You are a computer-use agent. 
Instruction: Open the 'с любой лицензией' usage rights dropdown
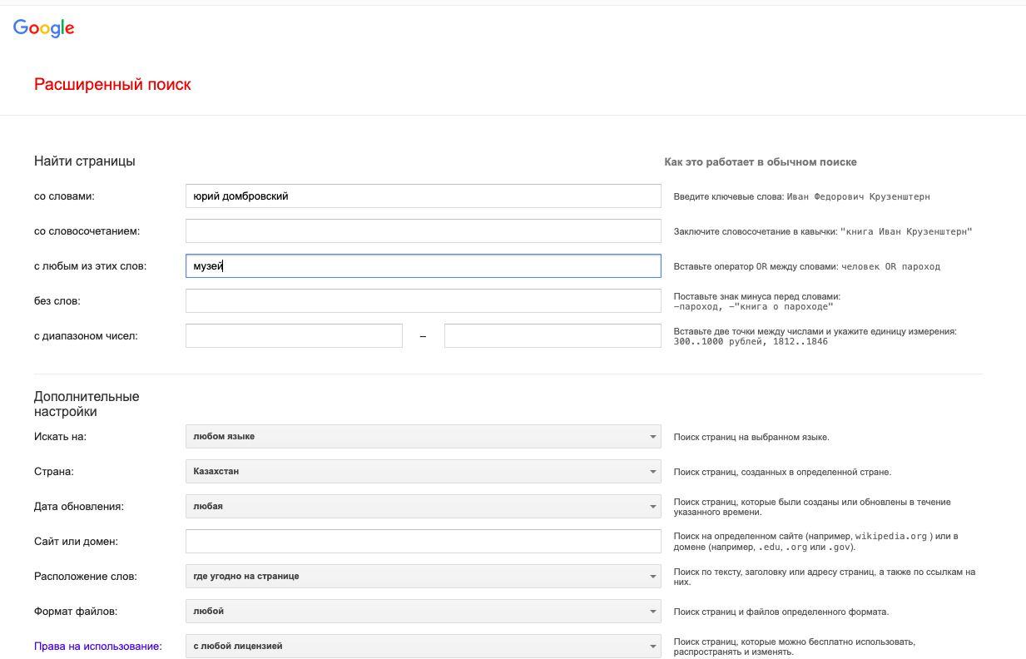click(423, 646)
